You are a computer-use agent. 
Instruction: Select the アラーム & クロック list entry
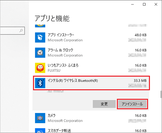[91, 53]
